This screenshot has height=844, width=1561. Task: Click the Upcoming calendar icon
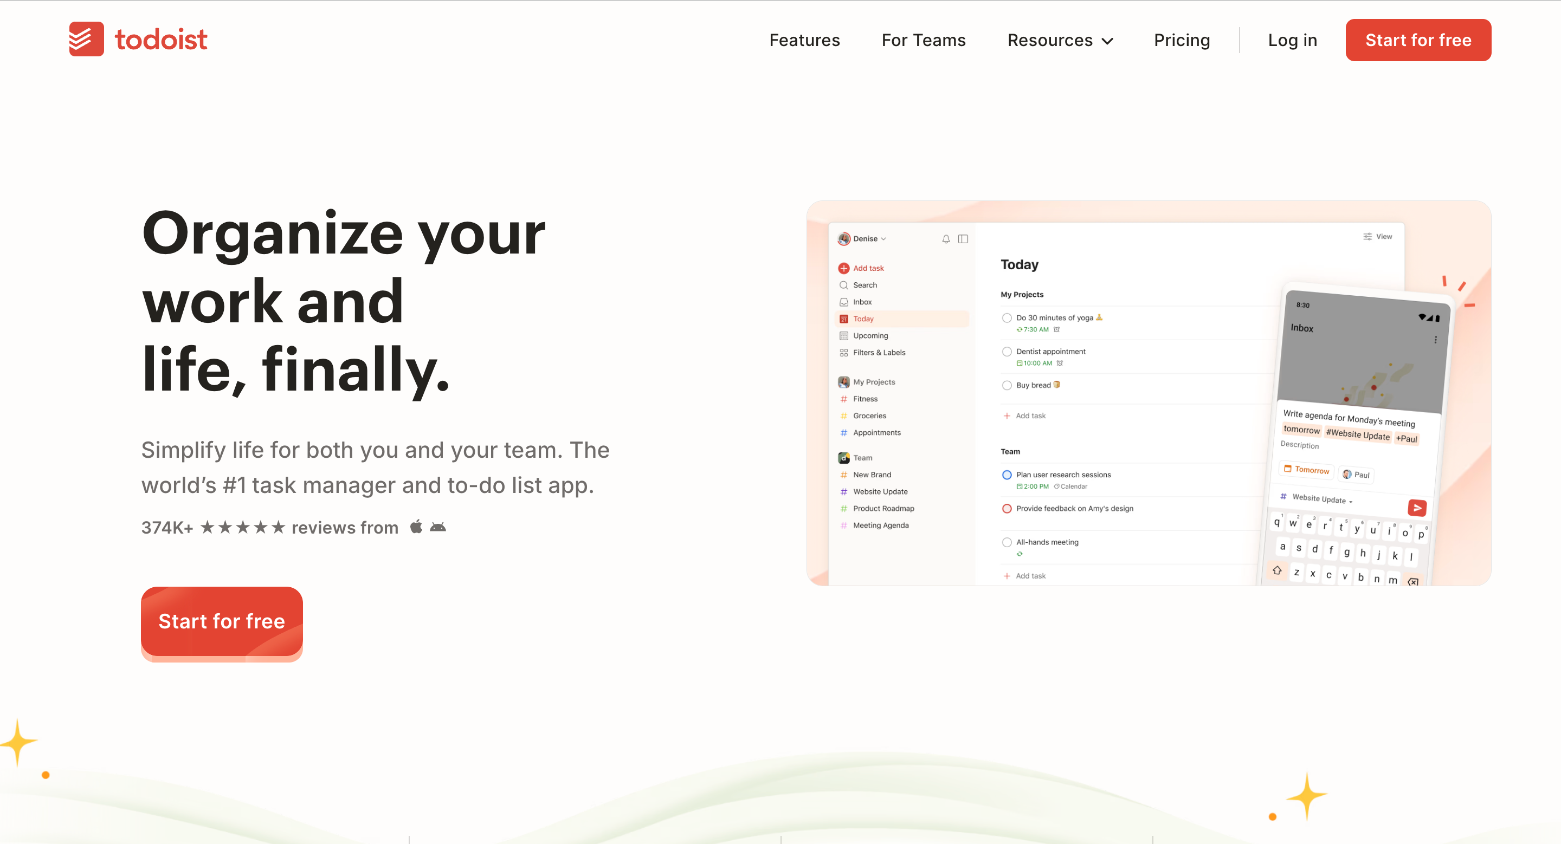pos(843,335)
